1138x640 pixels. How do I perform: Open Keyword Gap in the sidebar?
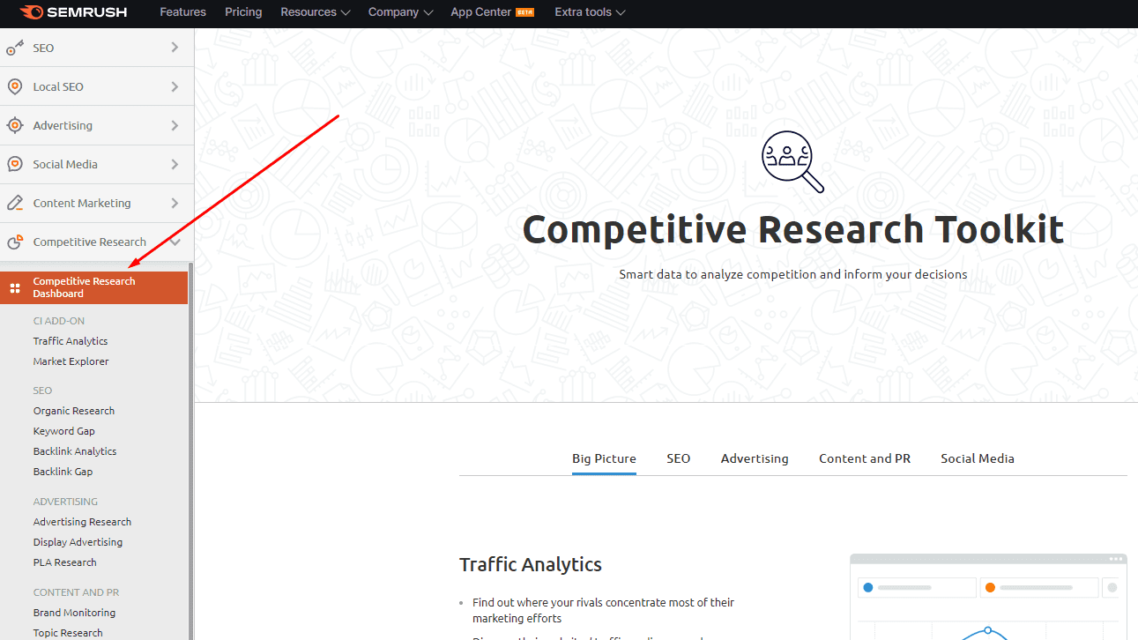pyautogui.click(x=64, y=431)
